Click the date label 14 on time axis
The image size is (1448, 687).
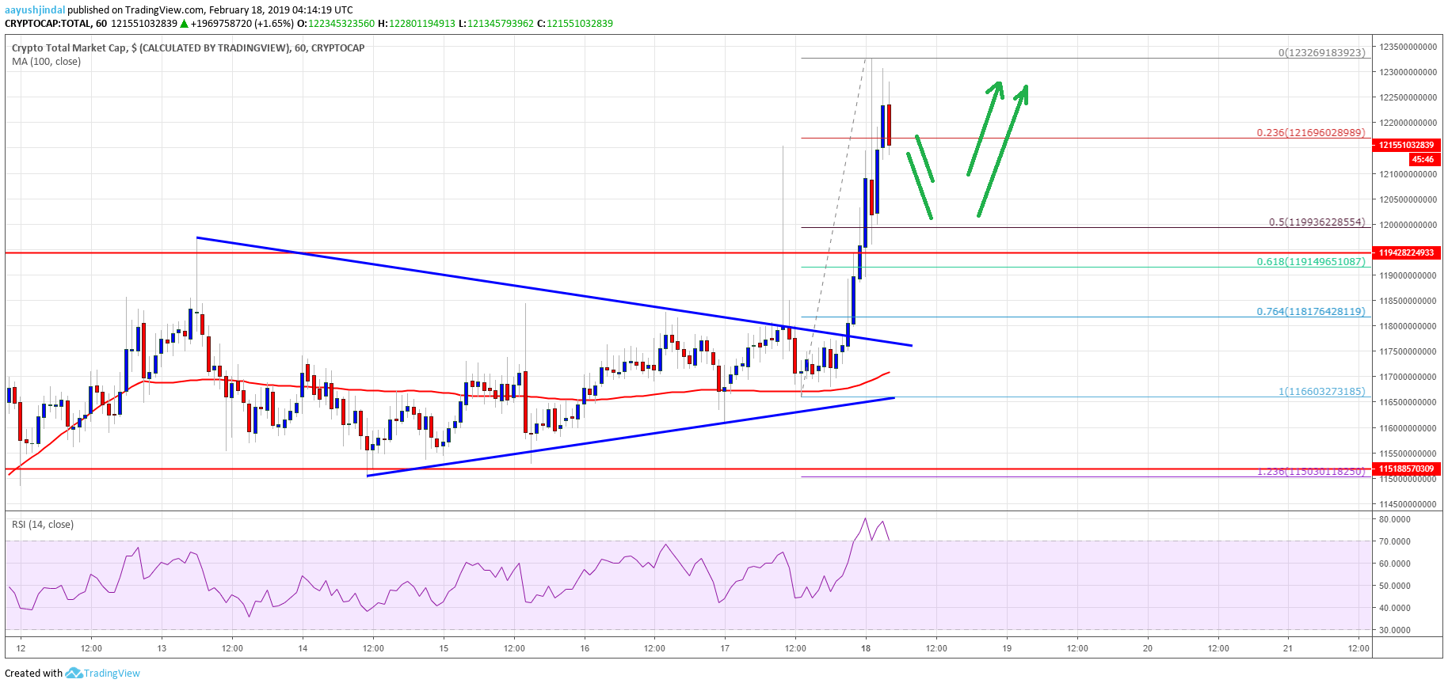[303, 648]
